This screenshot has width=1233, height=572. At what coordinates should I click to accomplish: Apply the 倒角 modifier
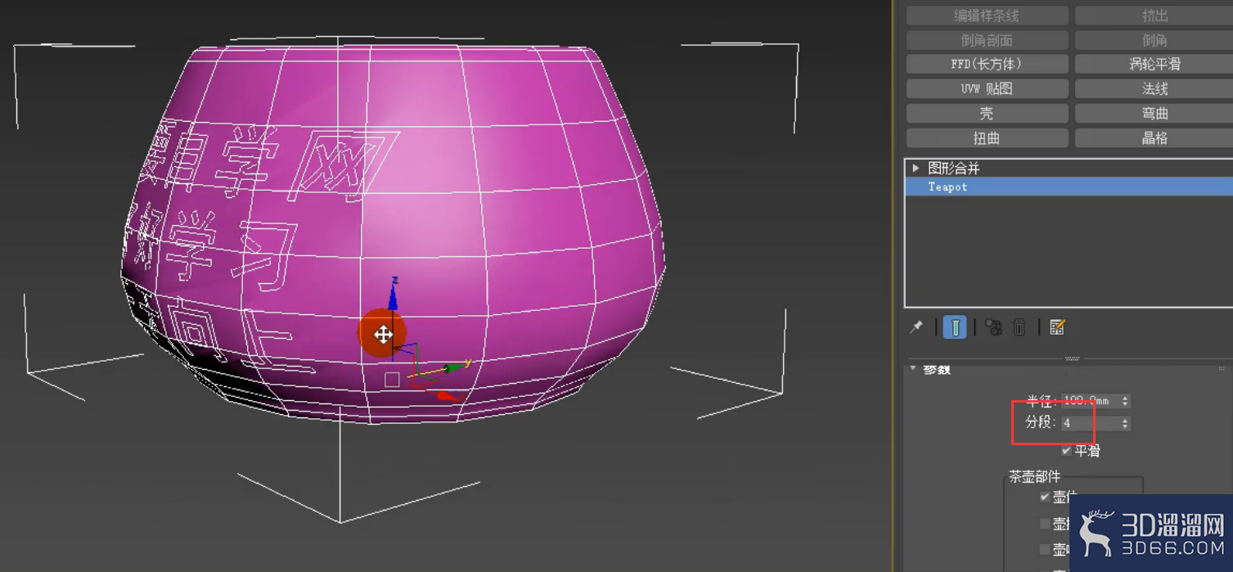(x=1155, y=40)
